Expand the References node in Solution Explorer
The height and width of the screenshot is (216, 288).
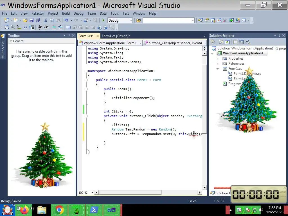click(218, 64)
